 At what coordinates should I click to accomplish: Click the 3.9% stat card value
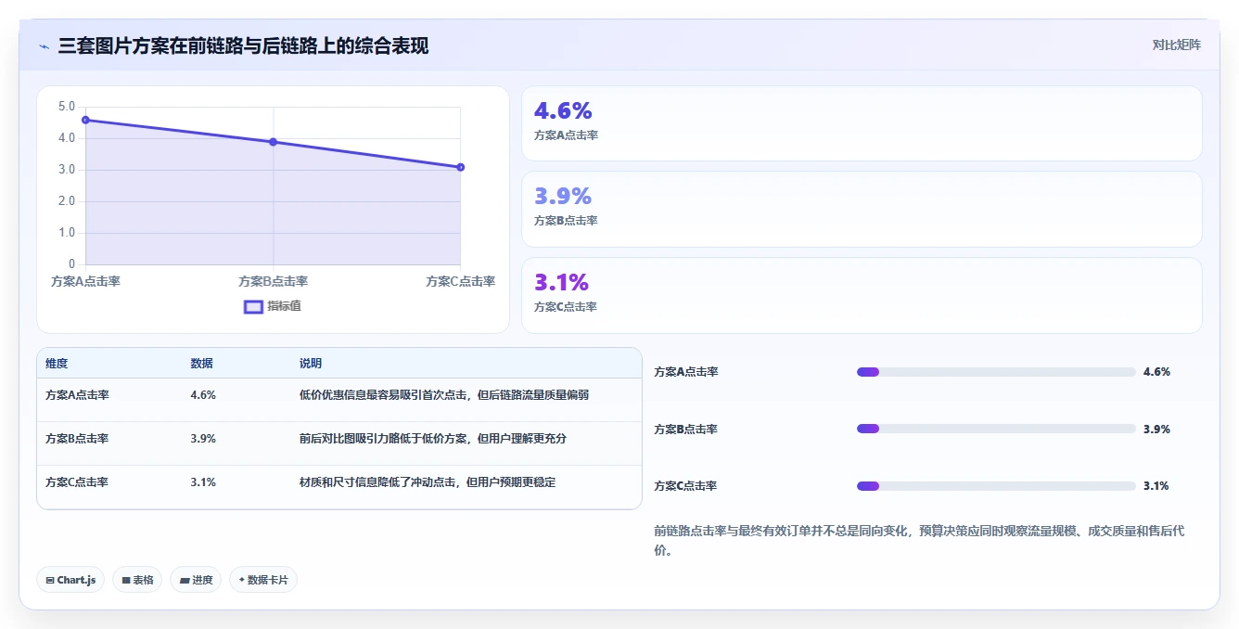tap(563, 197)
